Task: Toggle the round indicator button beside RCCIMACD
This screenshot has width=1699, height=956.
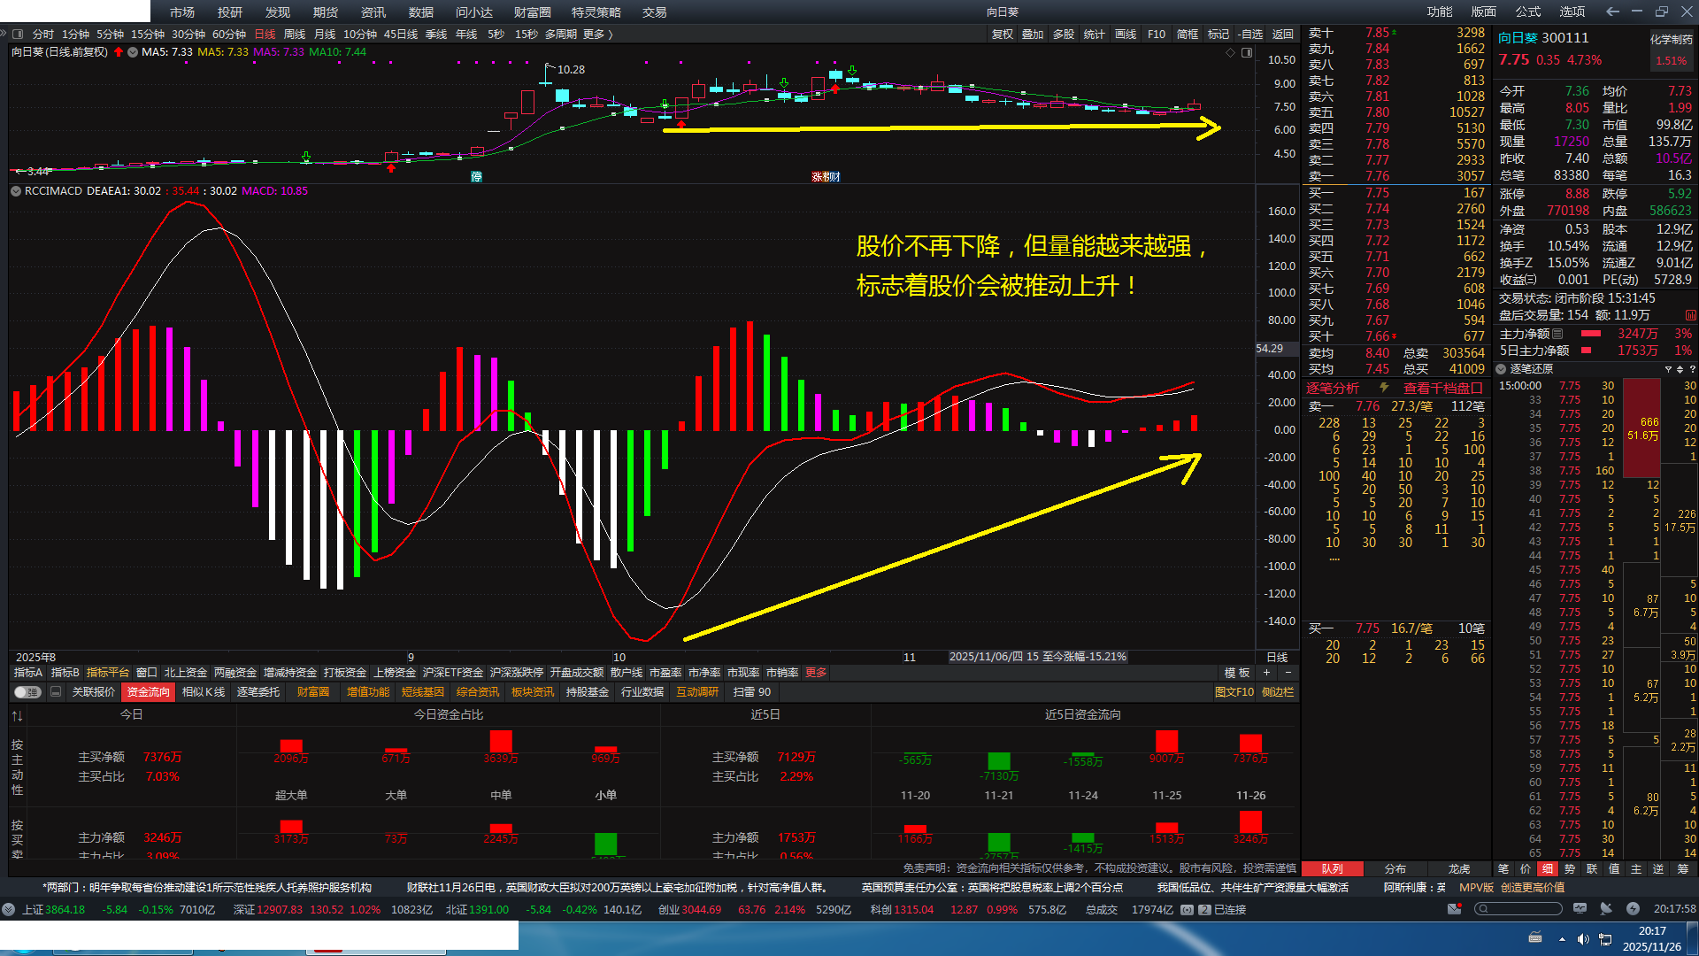Action: pyautogui.click(x=16, y=191)
